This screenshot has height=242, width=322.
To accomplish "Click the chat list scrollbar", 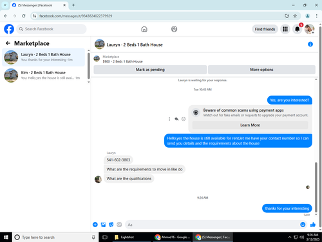I will coord(89,66).
